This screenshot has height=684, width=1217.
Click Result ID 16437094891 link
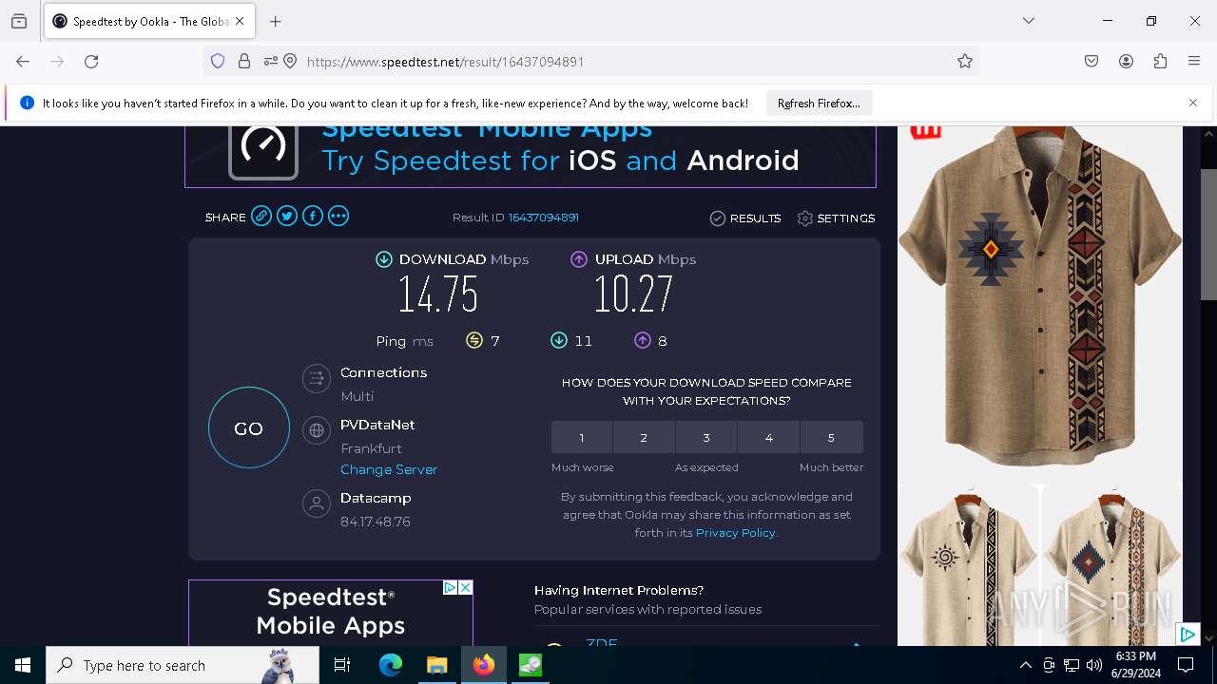pyautogui.click(x=544, y=218)
